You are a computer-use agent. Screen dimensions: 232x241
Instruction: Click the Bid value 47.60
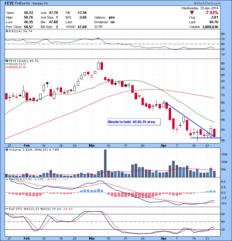53,22
